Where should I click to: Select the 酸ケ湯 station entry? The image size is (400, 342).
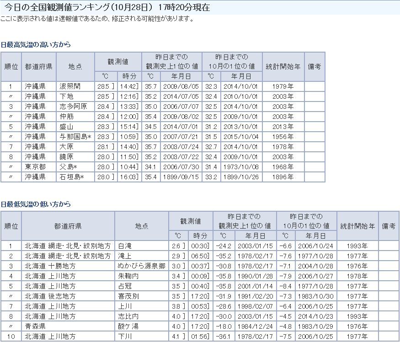point(127,326)
